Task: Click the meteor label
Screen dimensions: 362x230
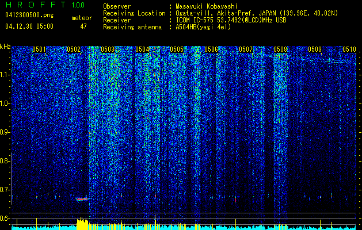Action: [82, 18]
